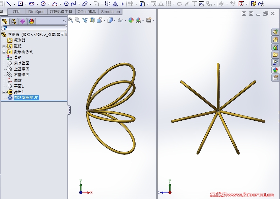Screen dimensions: 280x199
Task: Click the Offset Entities tool
Action: (x=154, y=4)
